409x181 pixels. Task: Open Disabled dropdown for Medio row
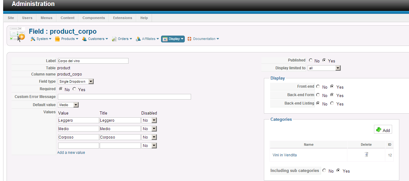pos(149,129)
